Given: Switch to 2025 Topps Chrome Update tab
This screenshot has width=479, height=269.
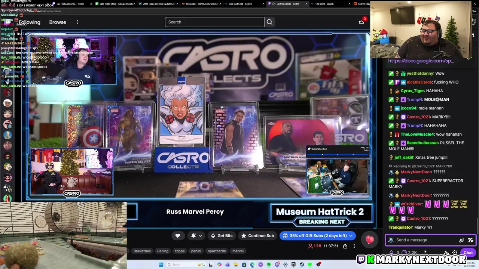Looking at the screenshot, I should [x=159, y=4].
